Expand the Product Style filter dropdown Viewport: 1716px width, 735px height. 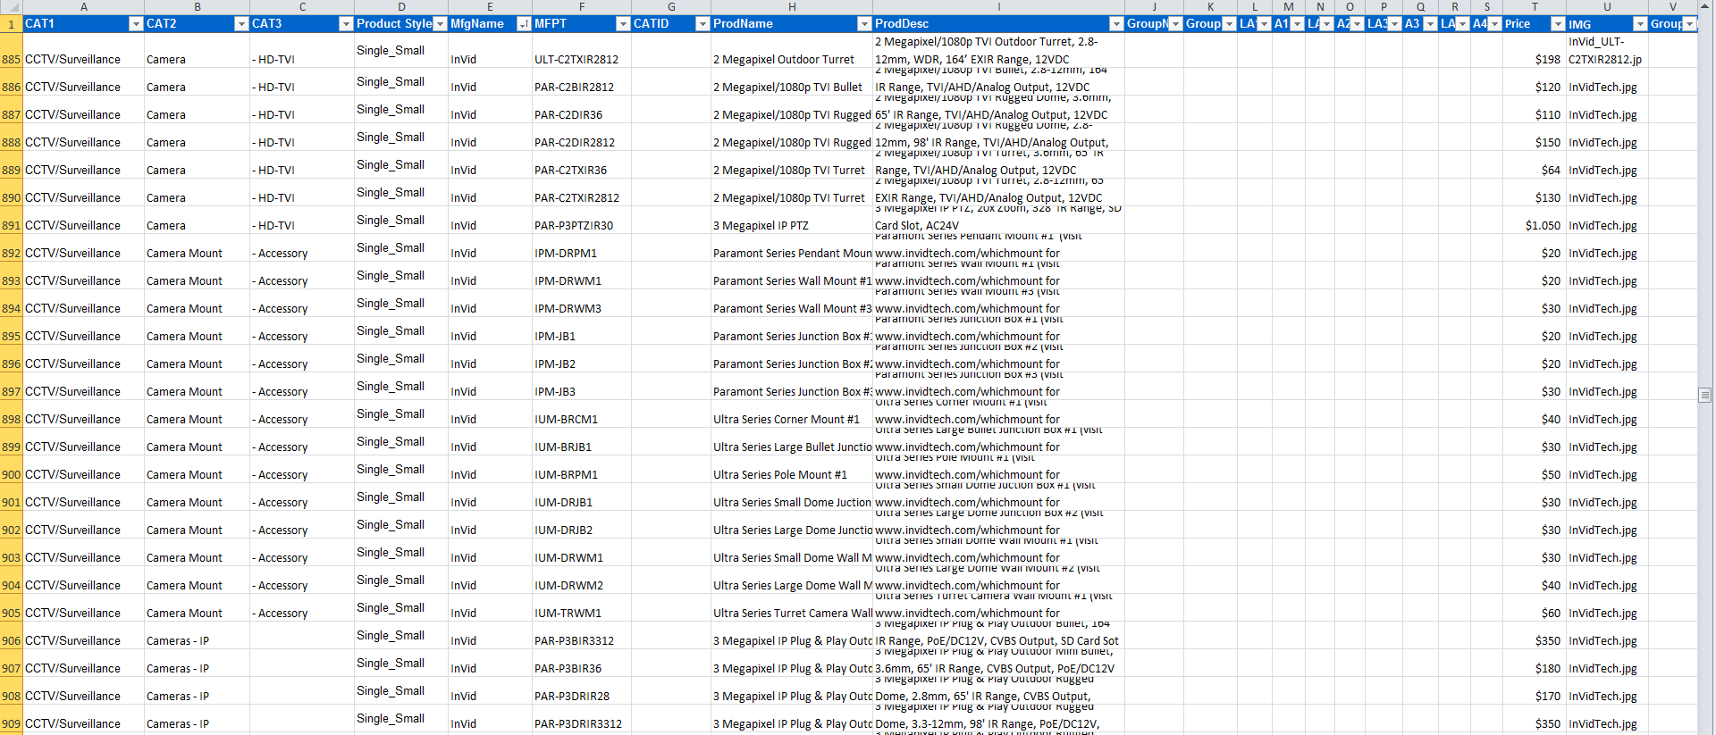point(440,24)
